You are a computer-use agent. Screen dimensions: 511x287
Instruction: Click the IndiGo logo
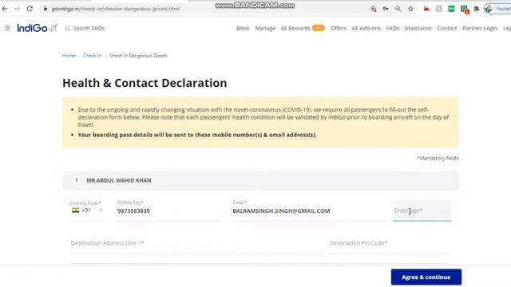(38, 28)
